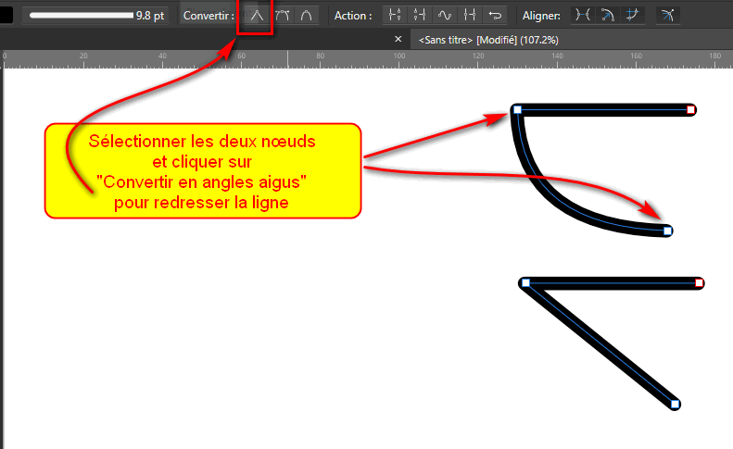
Task: Click the 'Action :' label
Action: [x=353, y=16]
